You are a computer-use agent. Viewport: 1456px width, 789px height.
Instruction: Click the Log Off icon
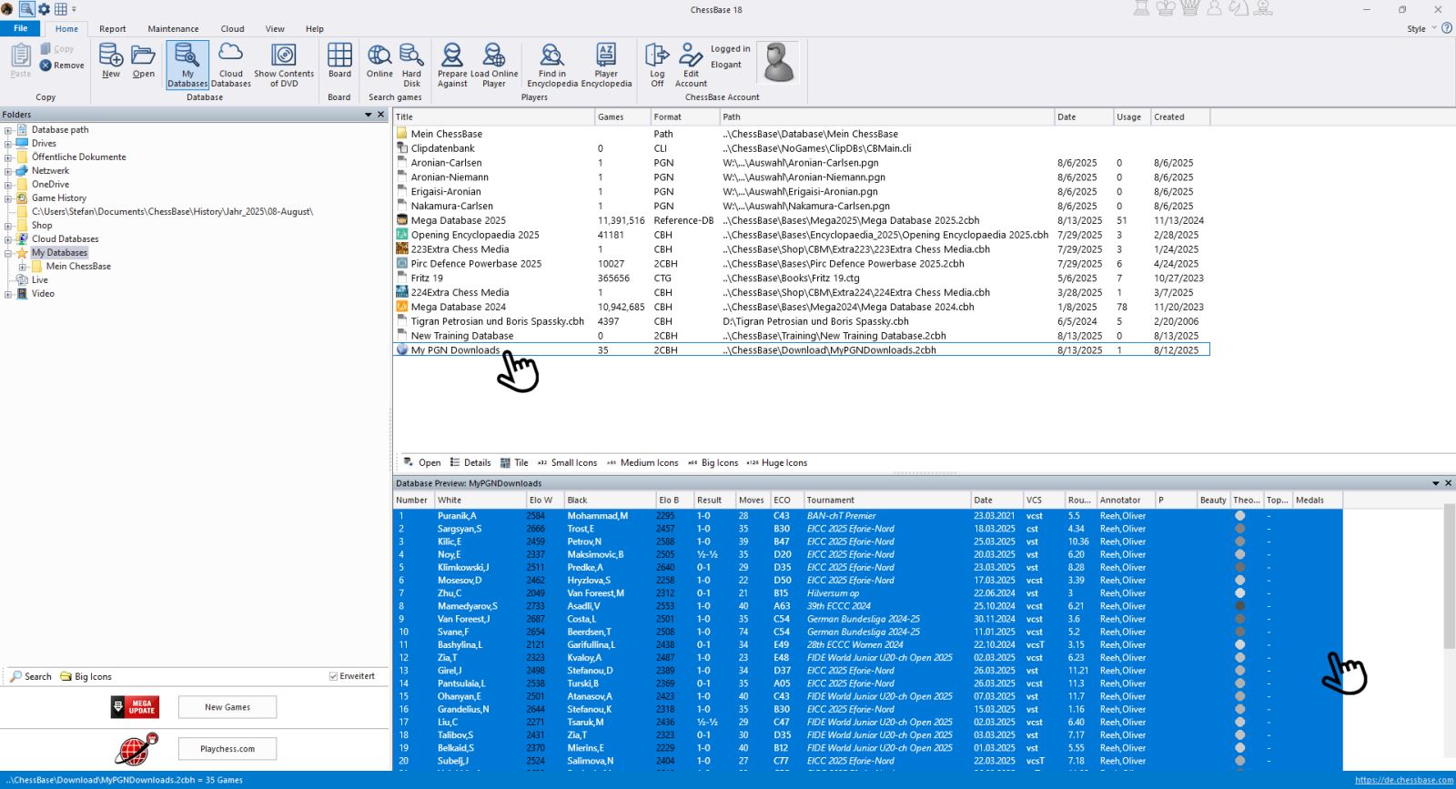pos(657,64)
